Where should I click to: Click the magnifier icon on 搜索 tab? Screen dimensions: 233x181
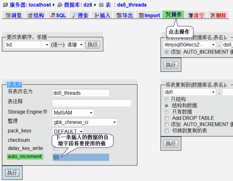pos(75,15)
